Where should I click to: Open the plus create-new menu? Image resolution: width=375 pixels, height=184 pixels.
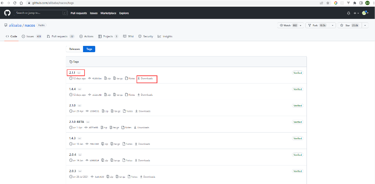tap(356, 13)
